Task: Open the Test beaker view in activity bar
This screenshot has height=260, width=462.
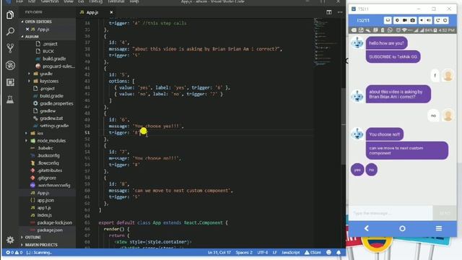Action: pyautogui.click(x=10, y=100)
